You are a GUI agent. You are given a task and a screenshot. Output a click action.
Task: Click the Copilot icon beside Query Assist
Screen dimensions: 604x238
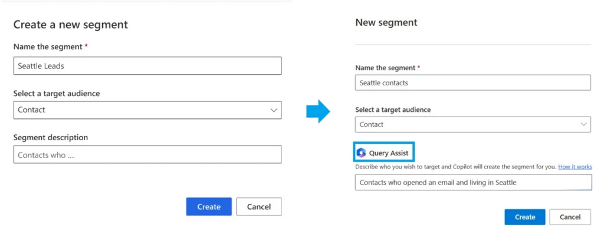click(x=361, y=153)
